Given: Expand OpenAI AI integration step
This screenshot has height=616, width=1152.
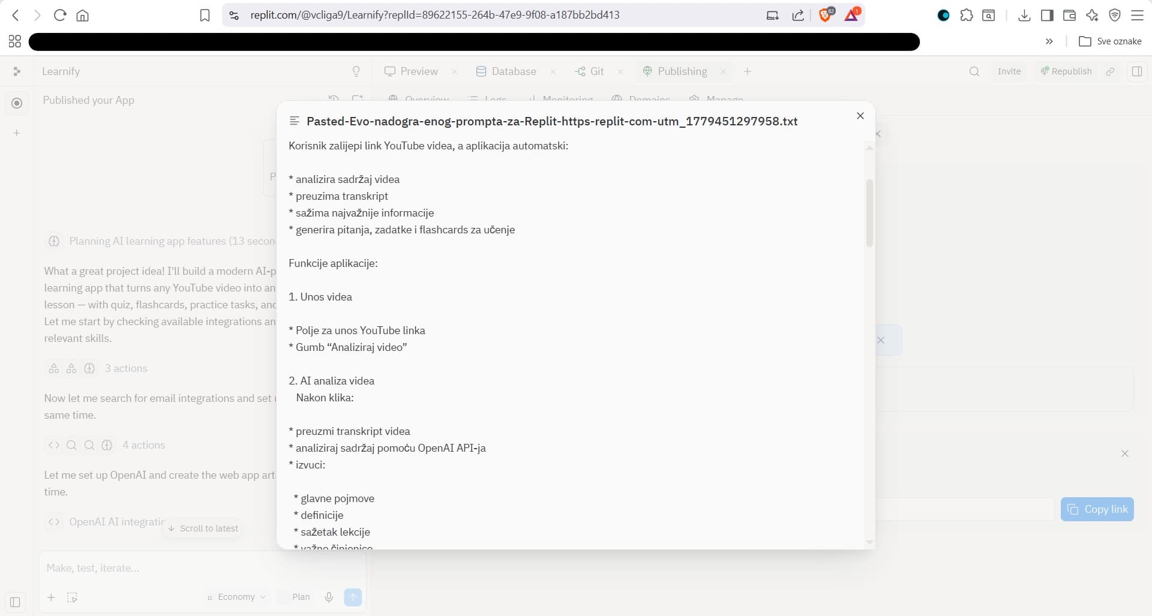Looking at the screenshot, I should click(x=106, y=522).
